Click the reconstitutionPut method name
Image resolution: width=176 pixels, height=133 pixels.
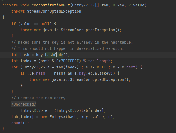[49, 5]
